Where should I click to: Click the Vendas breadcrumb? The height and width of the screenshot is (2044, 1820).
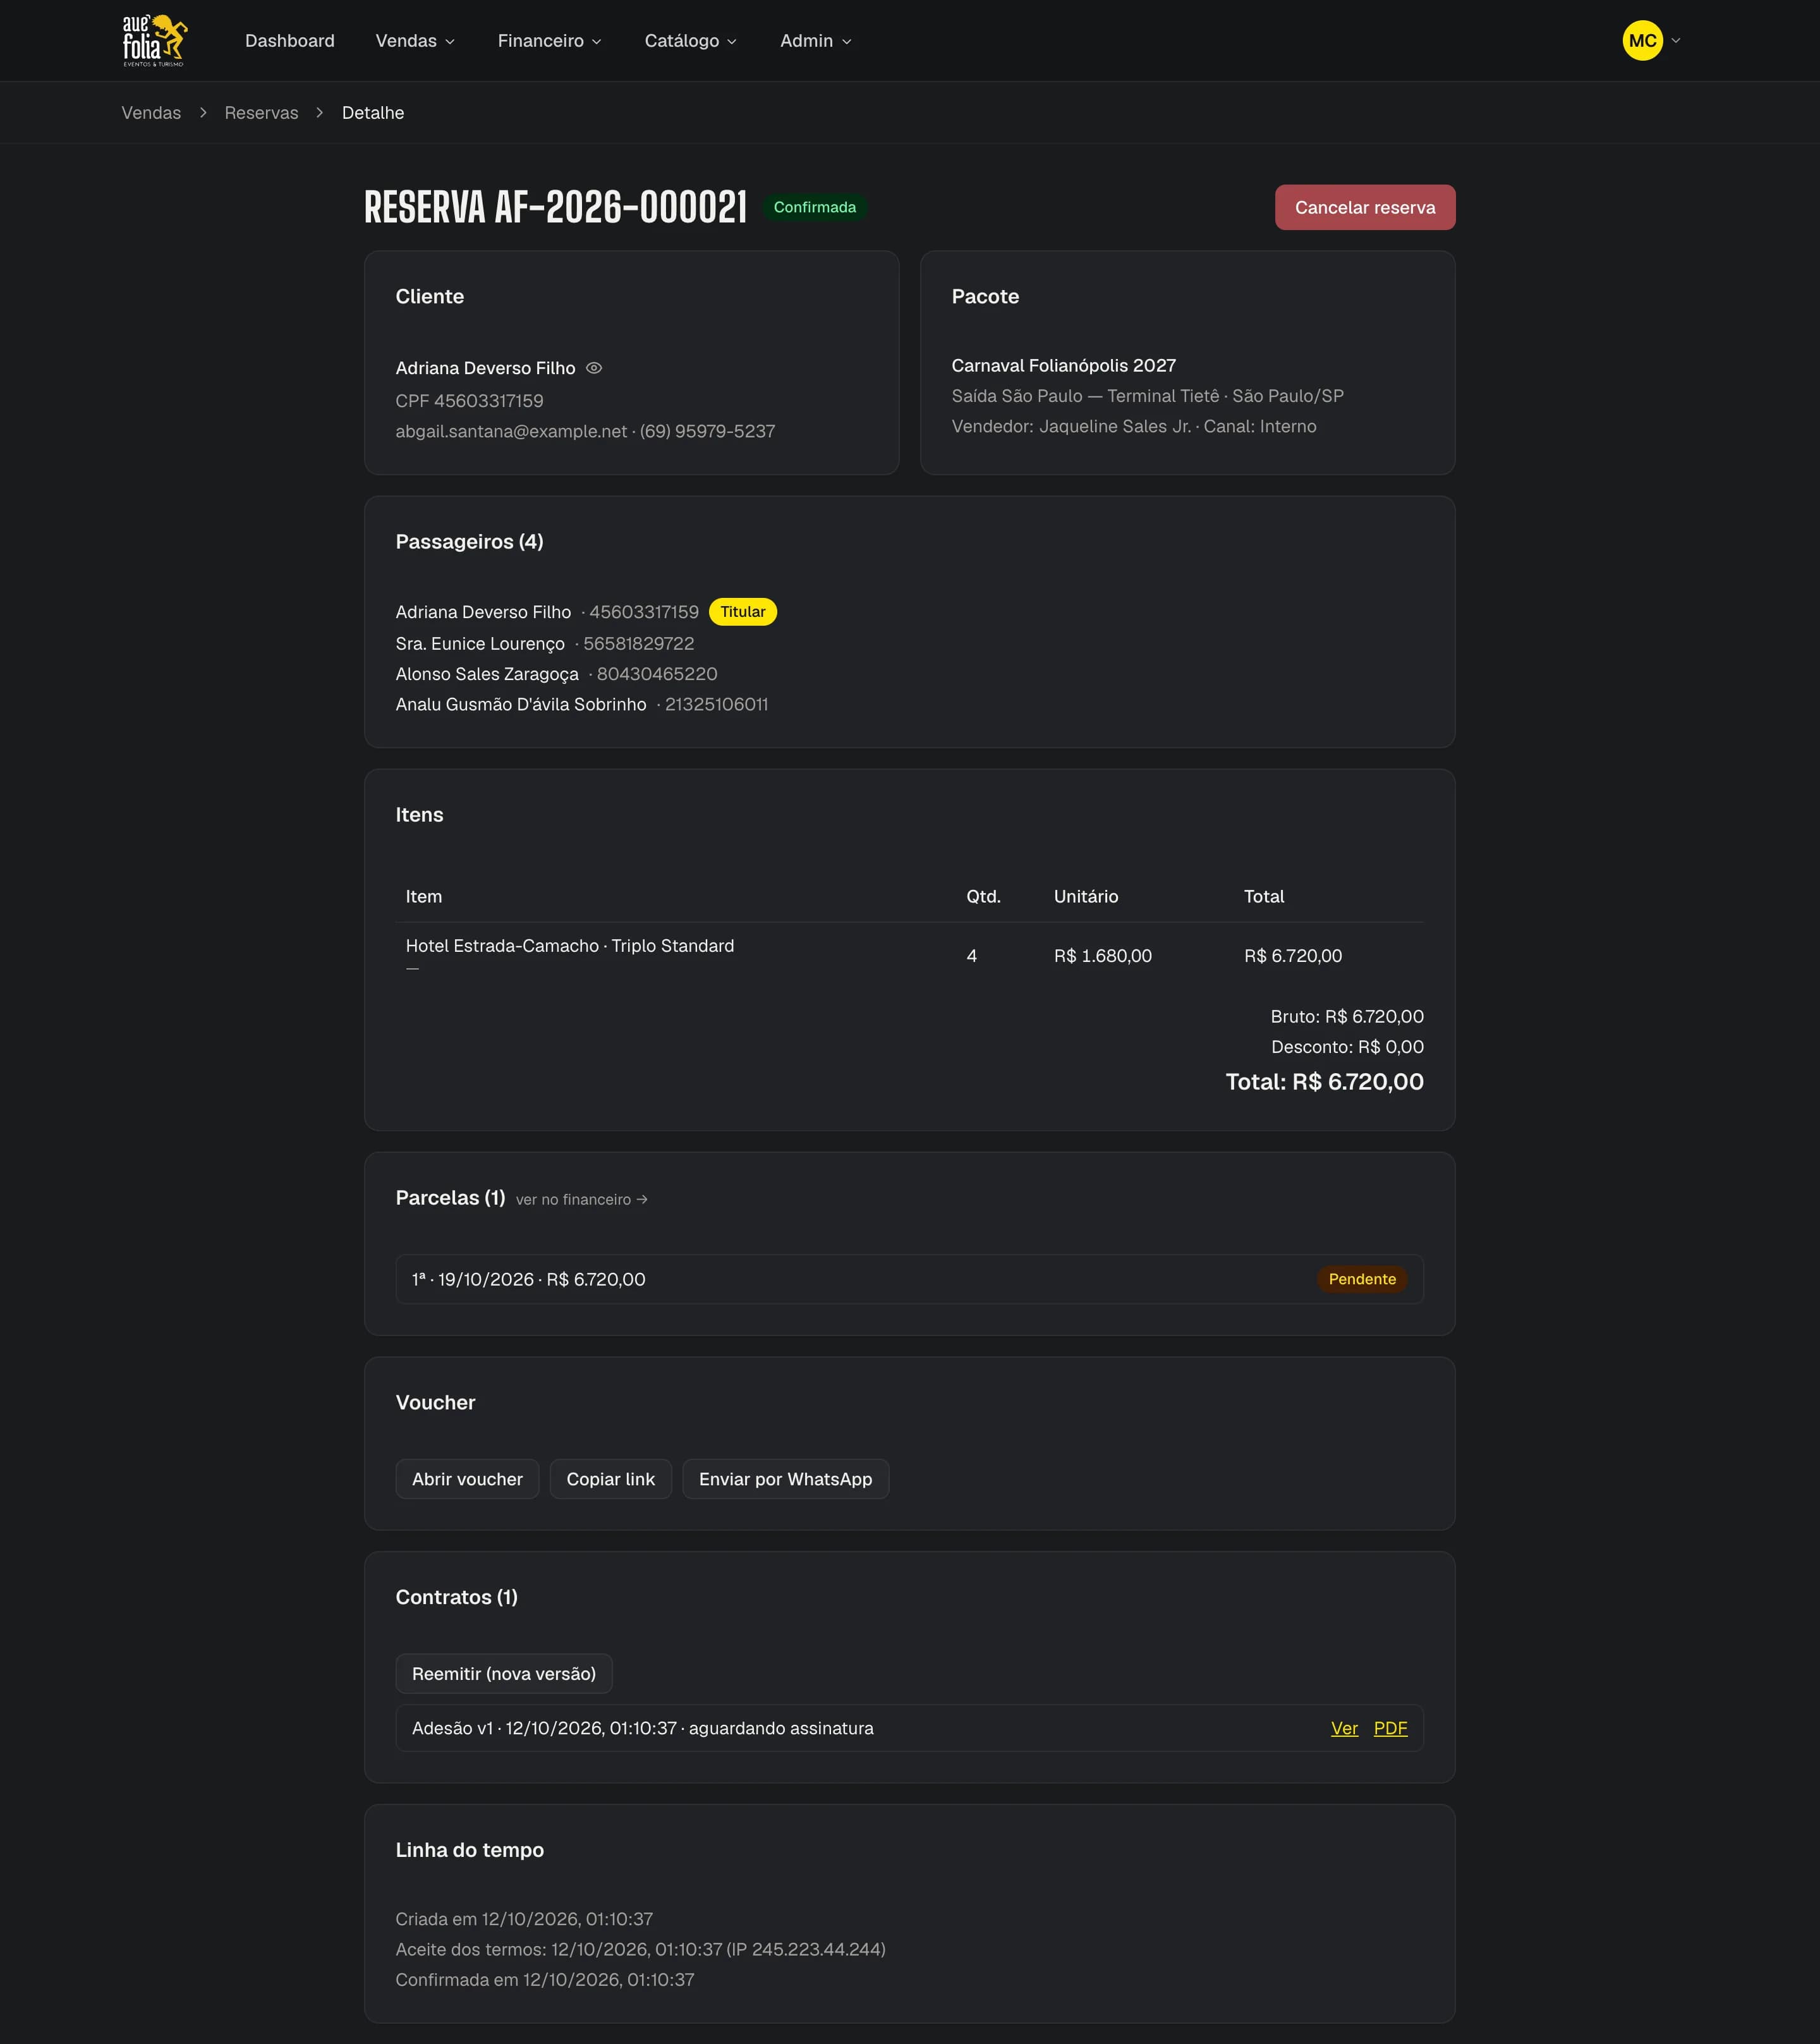click(x=151, y=113)
